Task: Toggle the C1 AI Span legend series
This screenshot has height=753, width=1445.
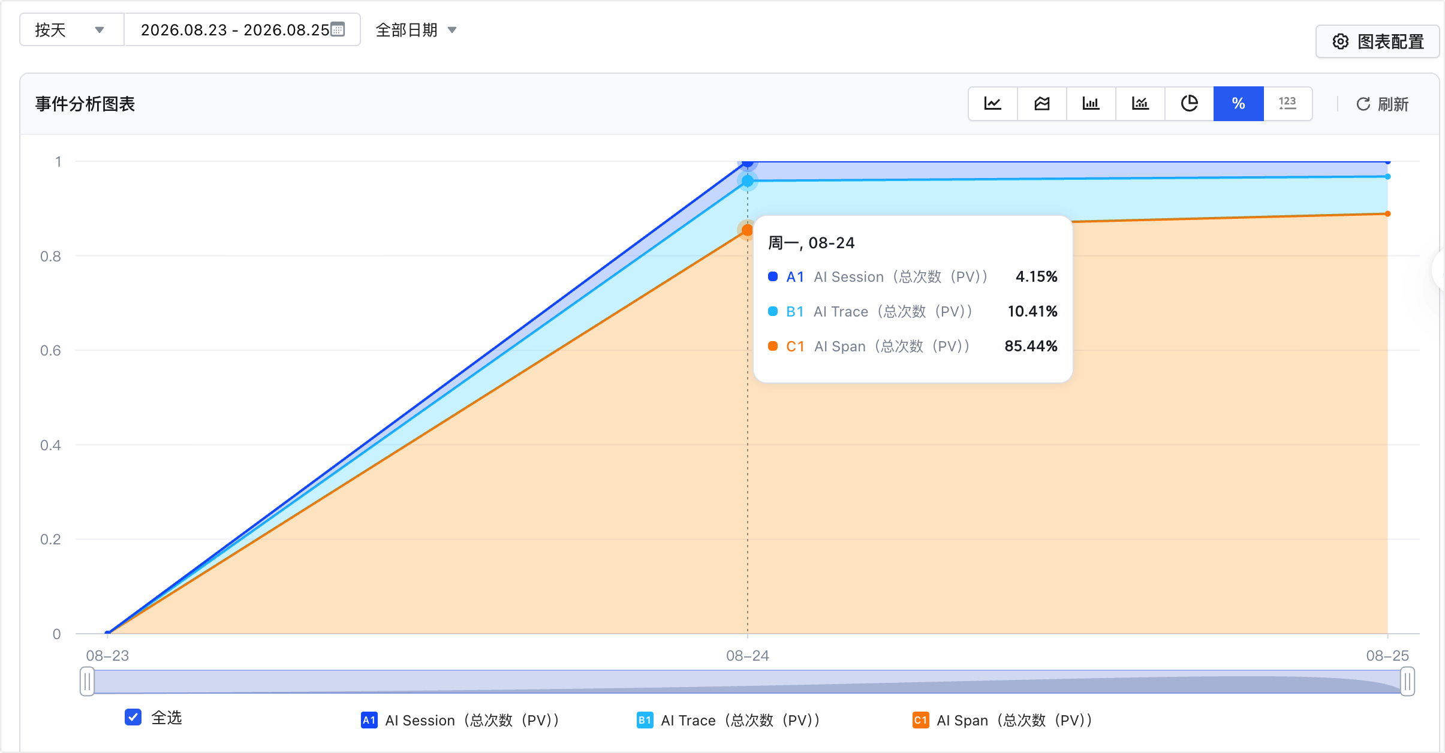Action: click(x=1003, y=720)
